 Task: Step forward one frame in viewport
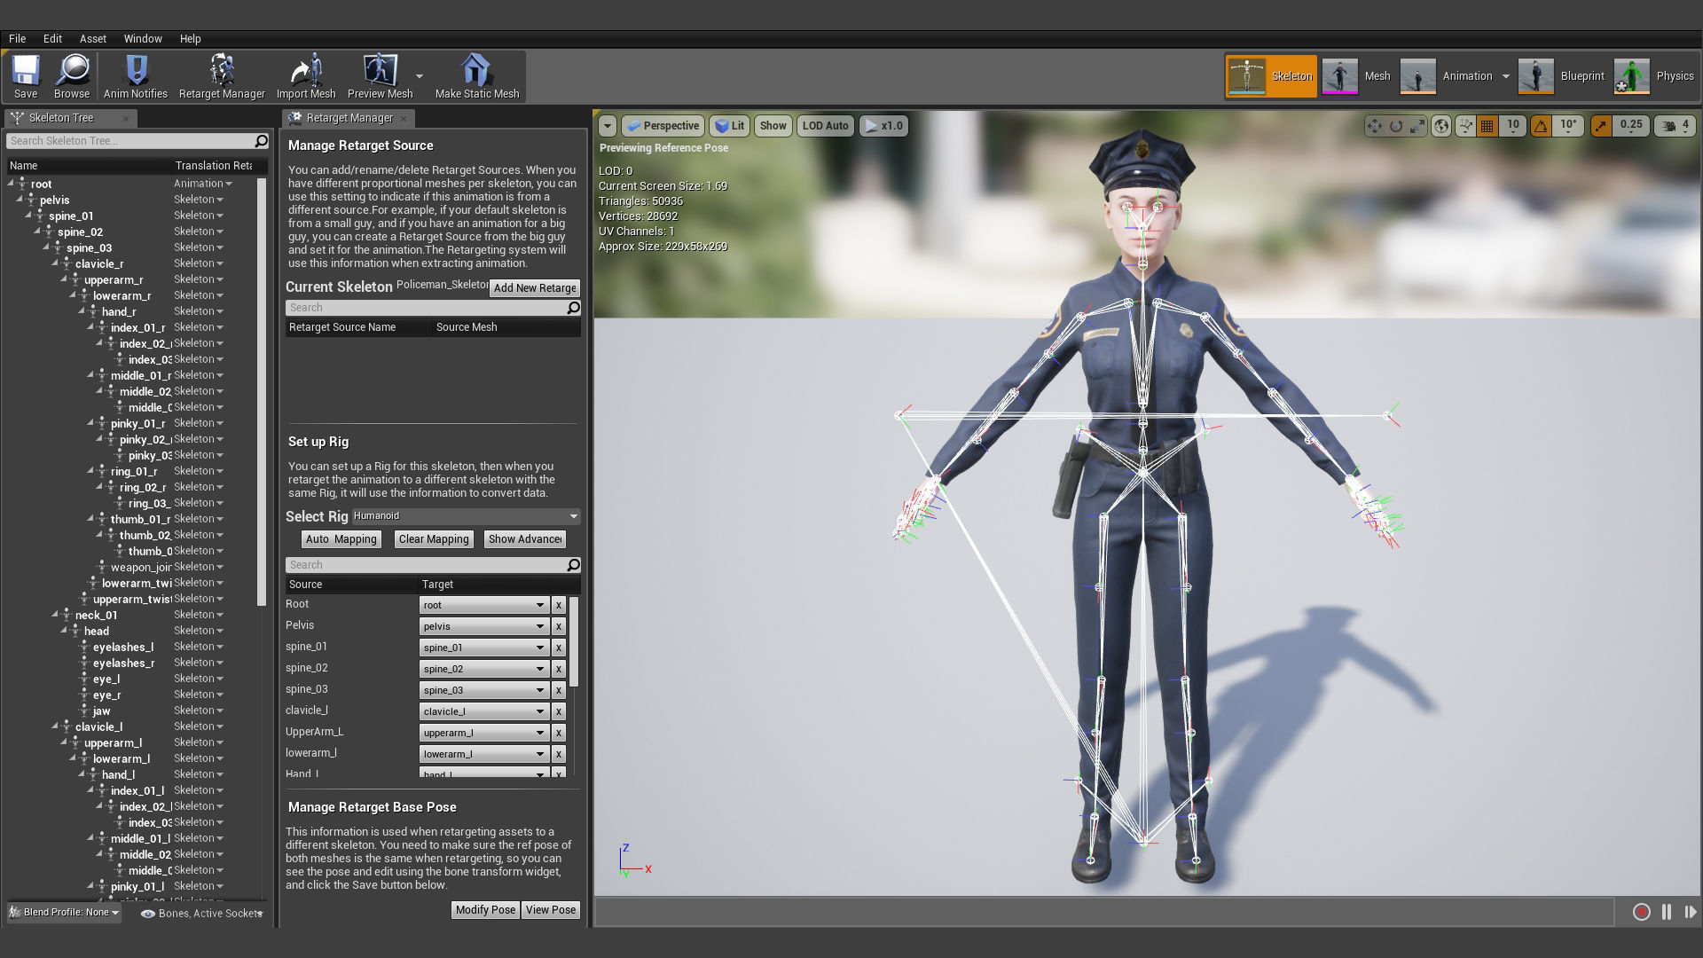coord(1690,912)
